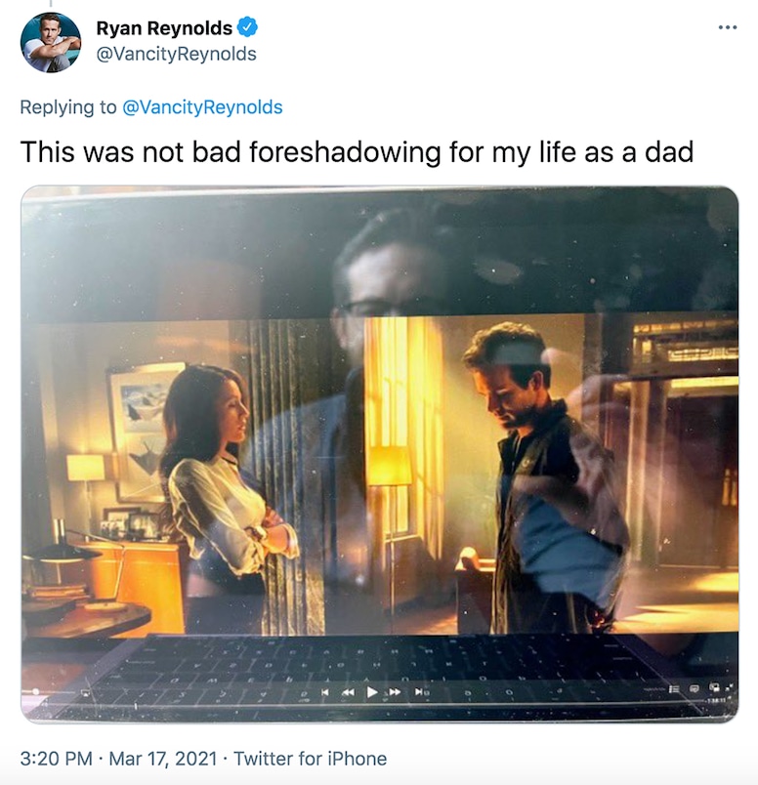Skip to the beginning of the video
The width and height of the screenshot is (758, 785).
324,691
